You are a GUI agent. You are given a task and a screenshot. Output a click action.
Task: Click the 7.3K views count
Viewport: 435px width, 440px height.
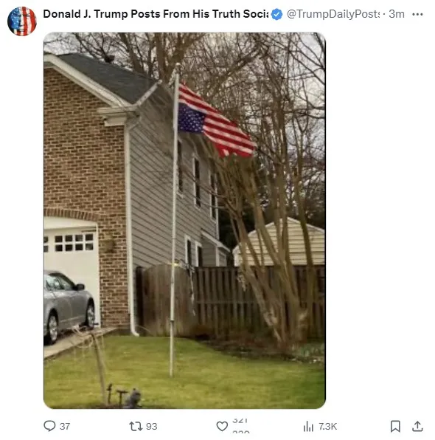(327, 426)
